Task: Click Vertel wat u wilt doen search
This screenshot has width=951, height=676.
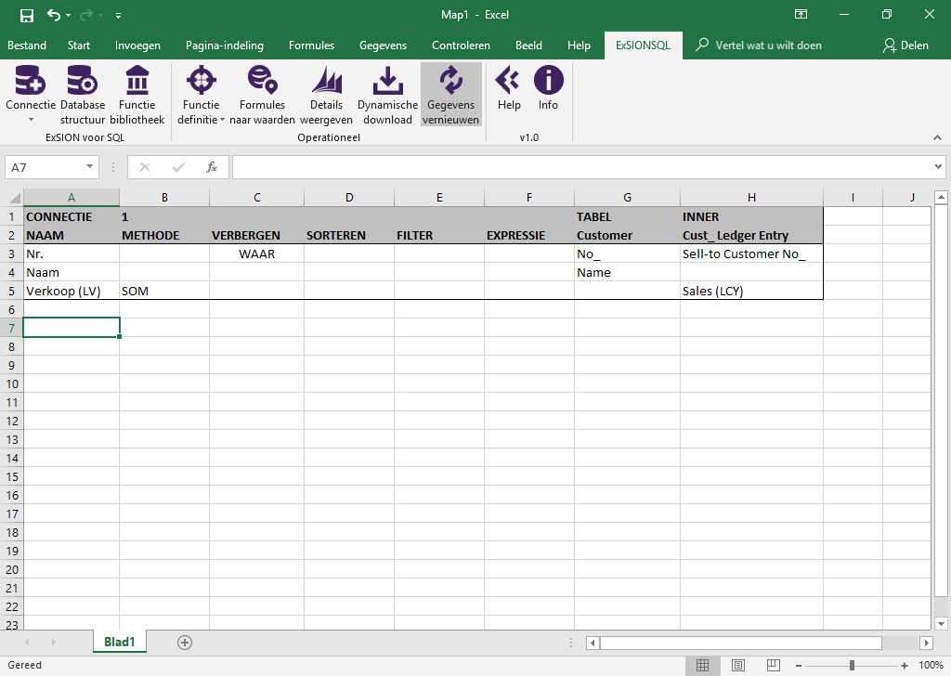Action: click(x=760, y=45)
